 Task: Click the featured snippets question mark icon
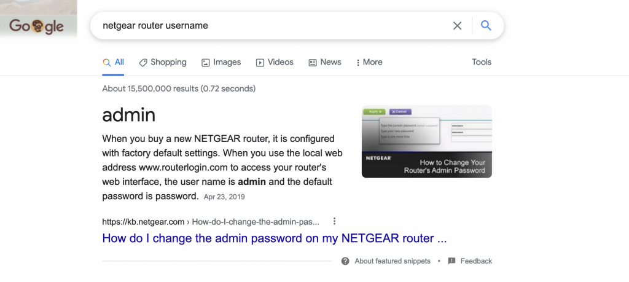[346, 261]
